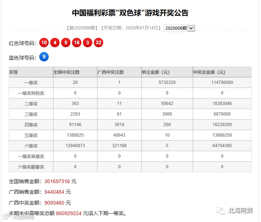This screenshot has height=222, width=261.
Task: Click red ball number 5
Action: click(x=66, y=43)
